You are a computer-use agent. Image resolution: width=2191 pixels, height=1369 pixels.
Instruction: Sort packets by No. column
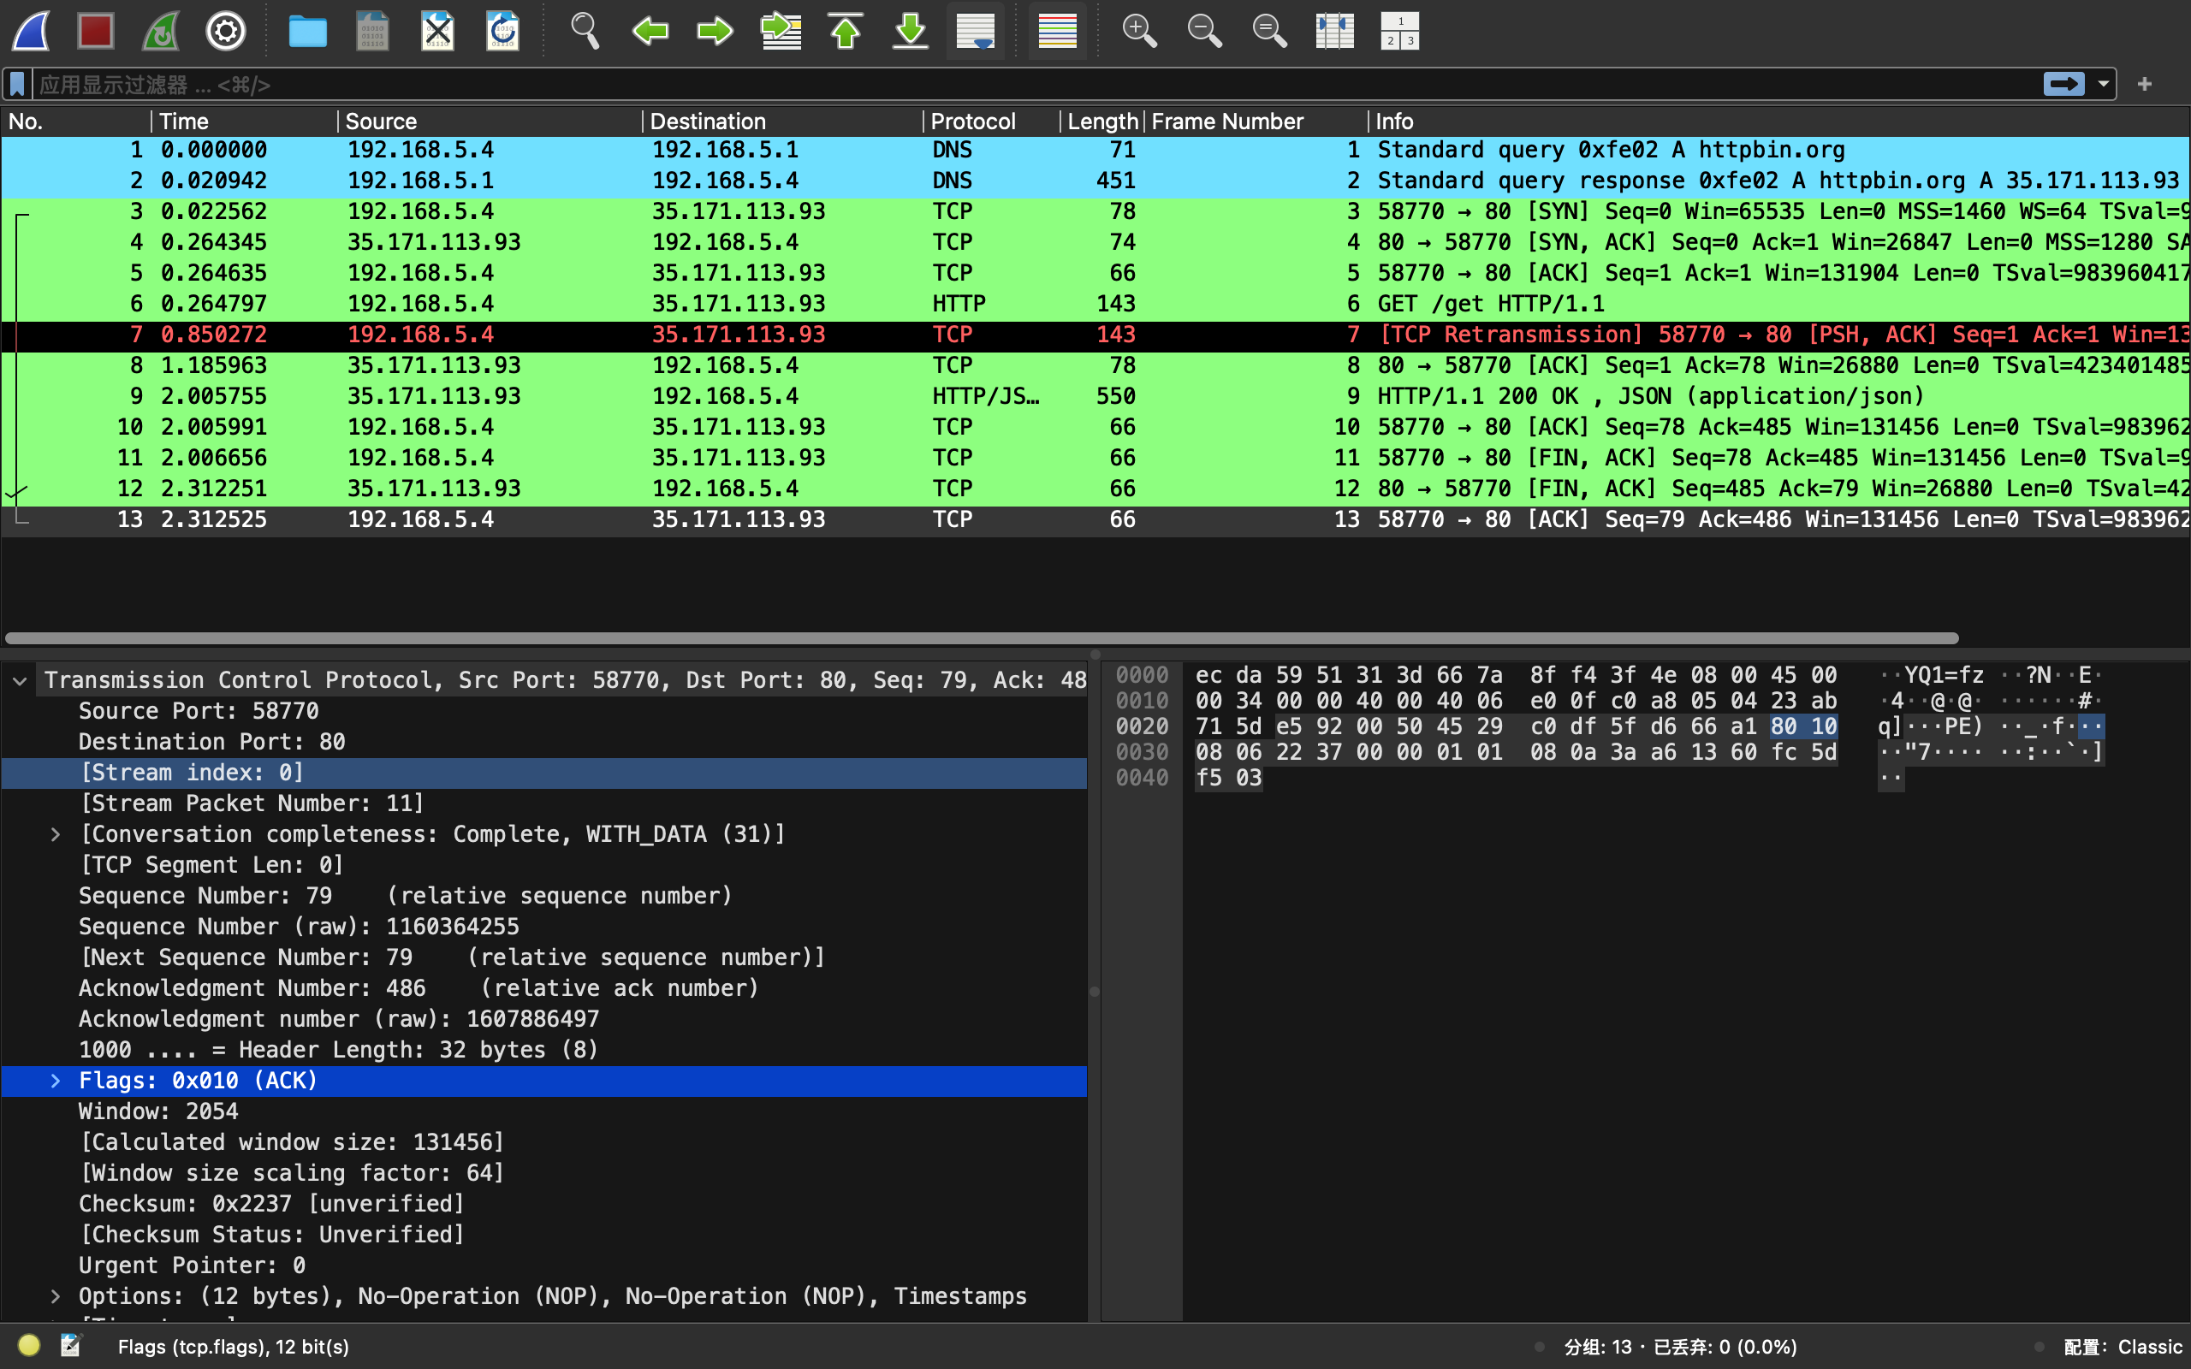click(x=76, y=121)
